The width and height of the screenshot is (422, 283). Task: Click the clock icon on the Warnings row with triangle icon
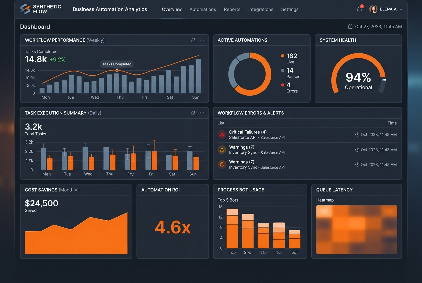pos(357,150)
